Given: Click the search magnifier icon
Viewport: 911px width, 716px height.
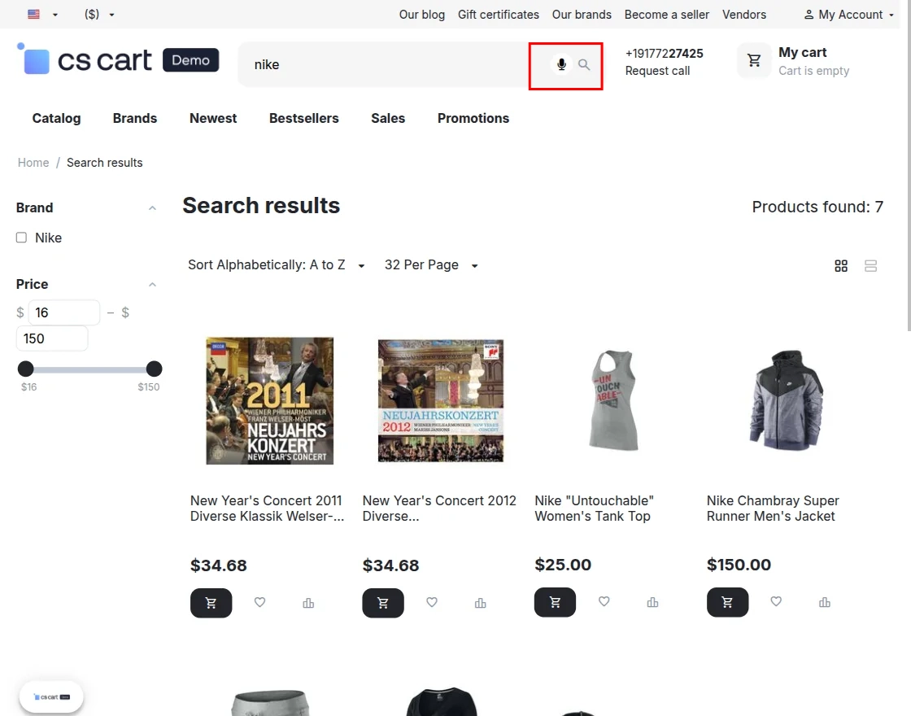Looking at the screenshot, I should 584,64.
